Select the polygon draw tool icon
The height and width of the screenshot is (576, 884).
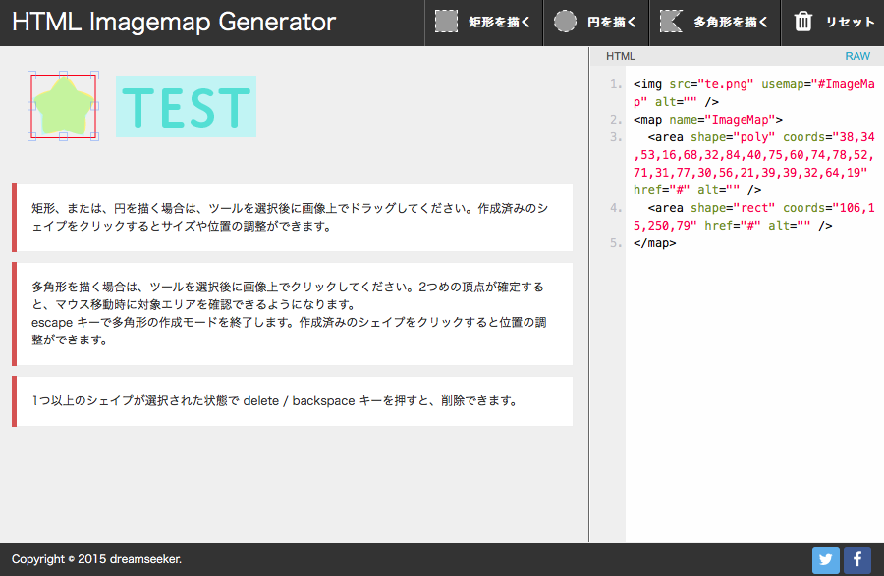click(671, 22)
